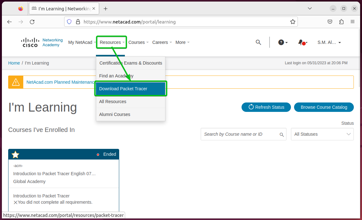Open the NetAcad.com Planned Maintenance link
Viewport: 362px width, 220px height.
[x=60, y=82]
